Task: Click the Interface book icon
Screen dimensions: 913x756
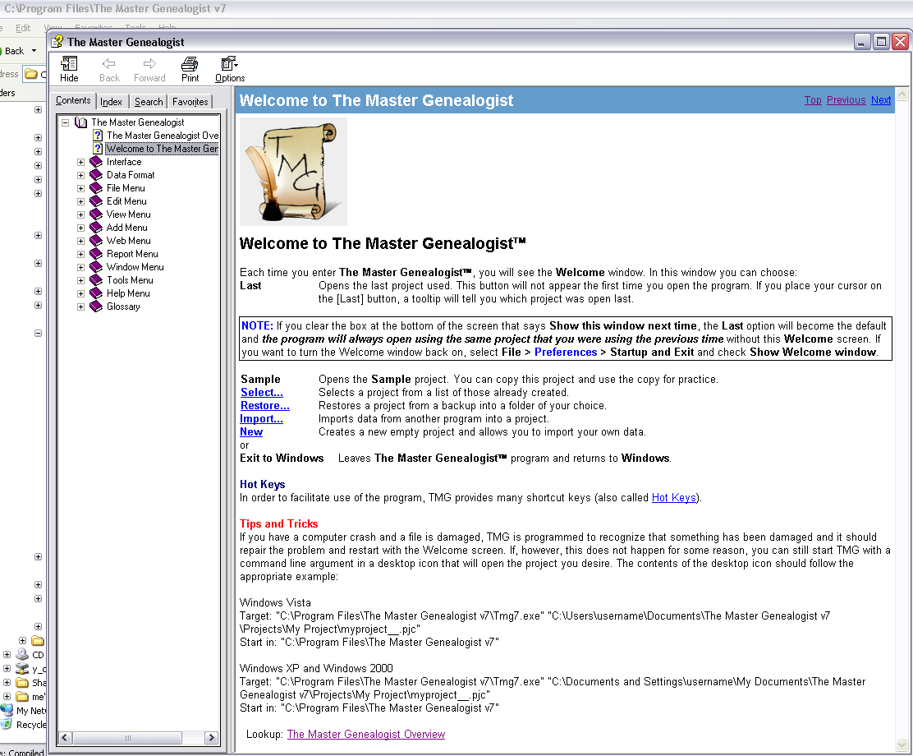Action: click(96, 162)
